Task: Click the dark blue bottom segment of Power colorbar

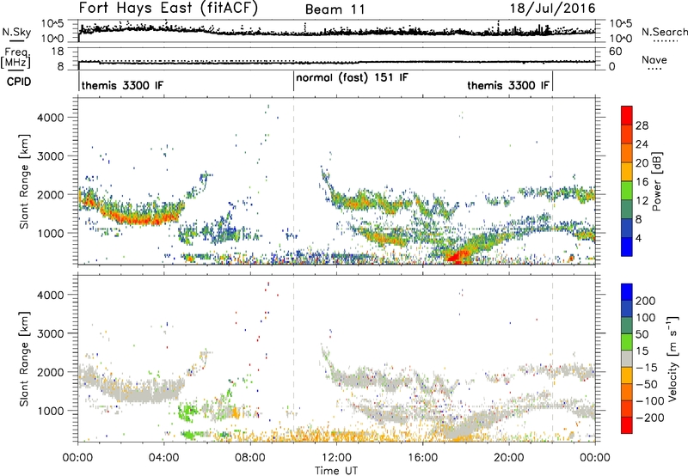Action: click(627, 247)
